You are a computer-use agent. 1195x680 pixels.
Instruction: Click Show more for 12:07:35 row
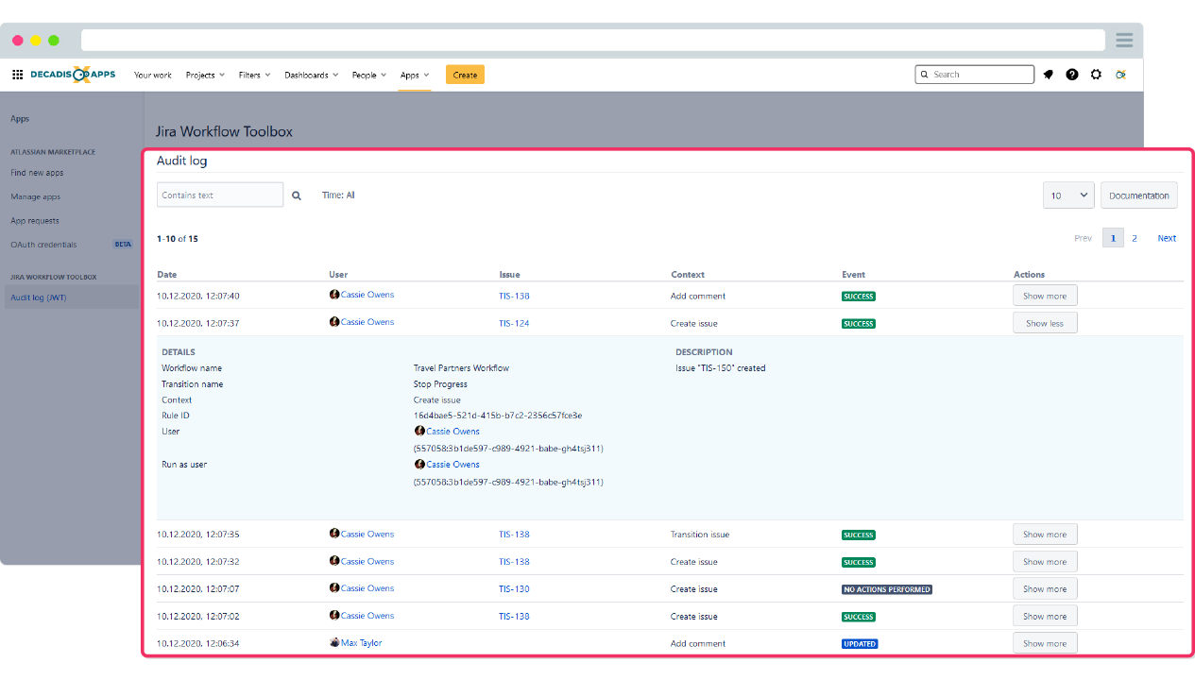point(1045,535)
